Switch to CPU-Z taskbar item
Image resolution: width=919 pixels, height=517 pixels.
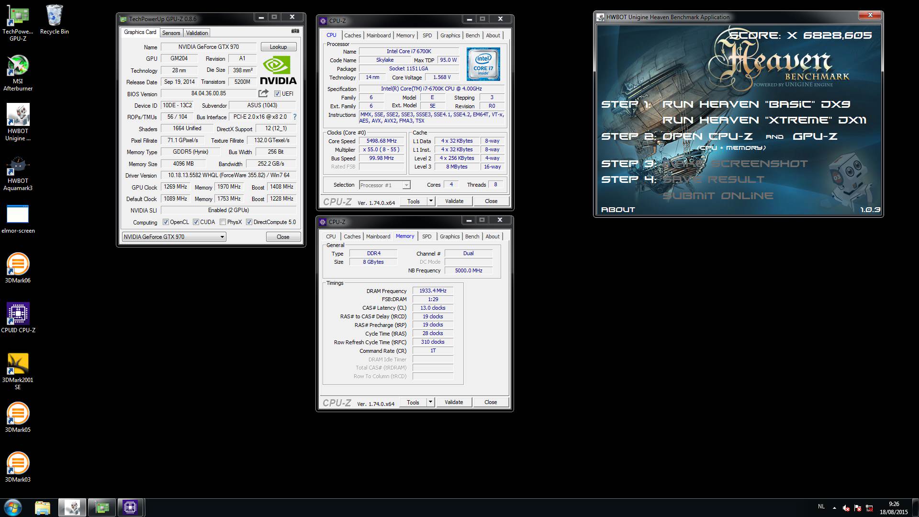(x=130, y=507)
